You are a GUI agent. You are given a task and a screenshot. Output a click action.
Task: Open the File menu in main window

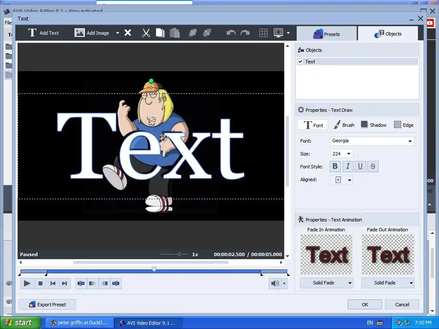[x=8, y=22]
